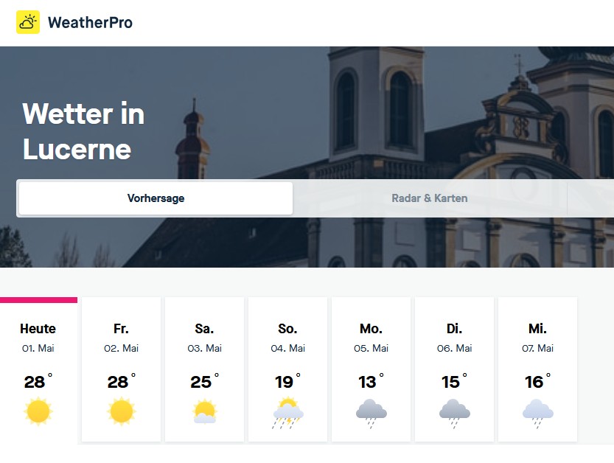614x463 pixels.
Task: Click the Wetter in Lucerne heading
Action: click(83, 132)
